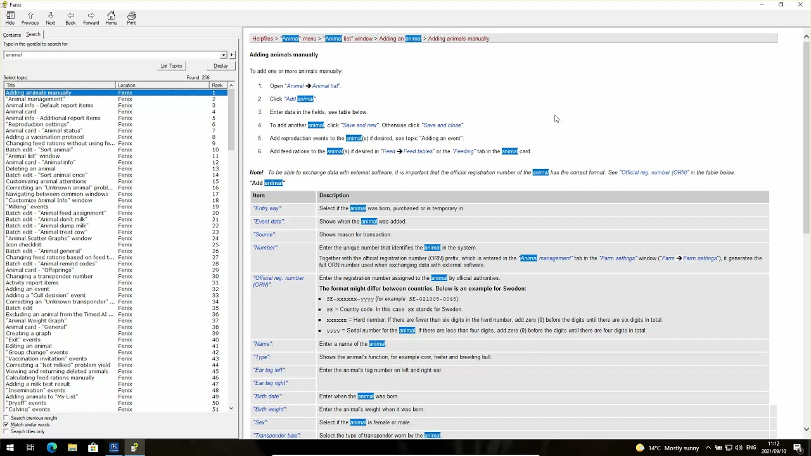The height and width of the screenshot is (456, 811).
Task: Show hidden system tray icons
Action: tap(708, 448)
